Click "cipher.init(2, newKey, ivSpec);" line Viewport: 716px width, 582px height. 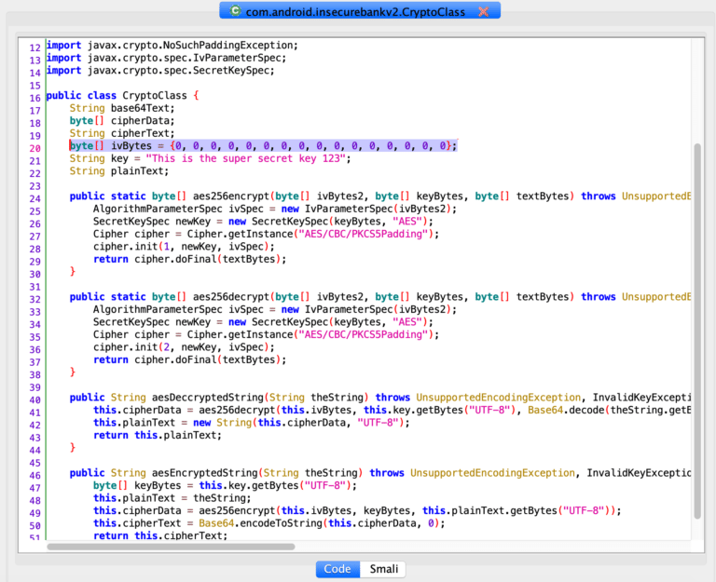184,347
